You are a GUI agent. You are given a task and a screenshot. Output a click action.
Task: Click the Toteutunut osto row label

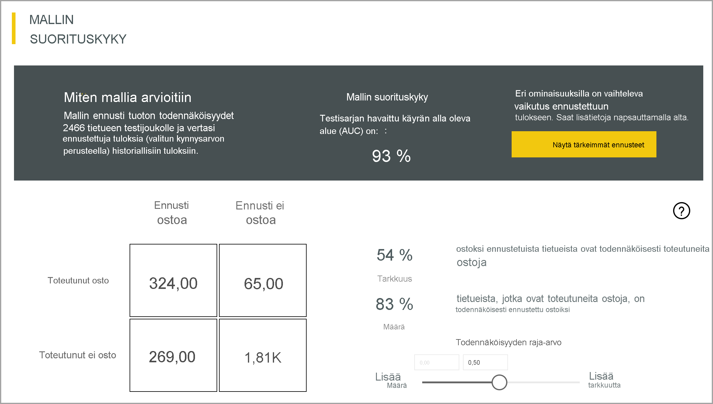78,280
